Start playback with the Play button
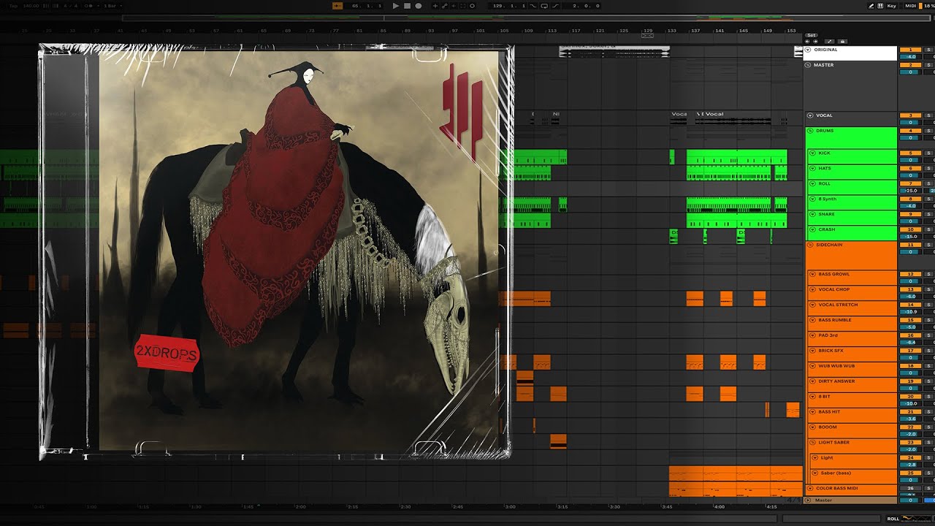This screenshot has height=526, width=935. (x=396, y=6)
